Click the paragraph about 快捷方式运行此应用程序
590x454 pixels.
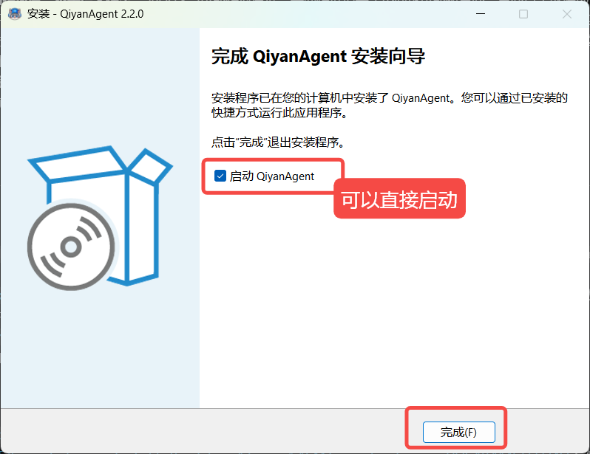tap(390, 106)
